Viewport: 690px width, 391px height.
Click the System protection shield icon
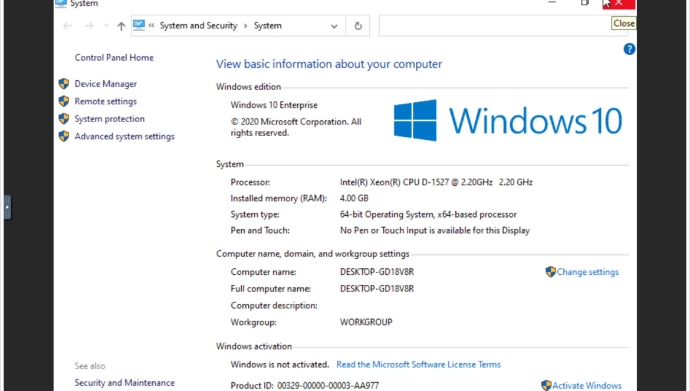coord(64,119)
